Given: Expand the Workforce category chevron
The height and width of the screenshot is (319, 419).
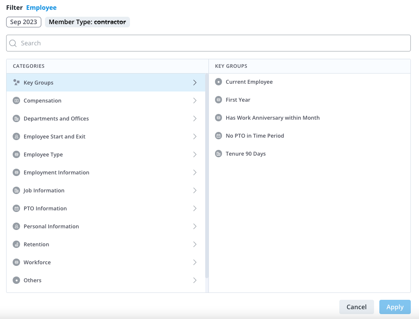Looking at the screenshot, I should pyautogui.click(x=195, y=262).
